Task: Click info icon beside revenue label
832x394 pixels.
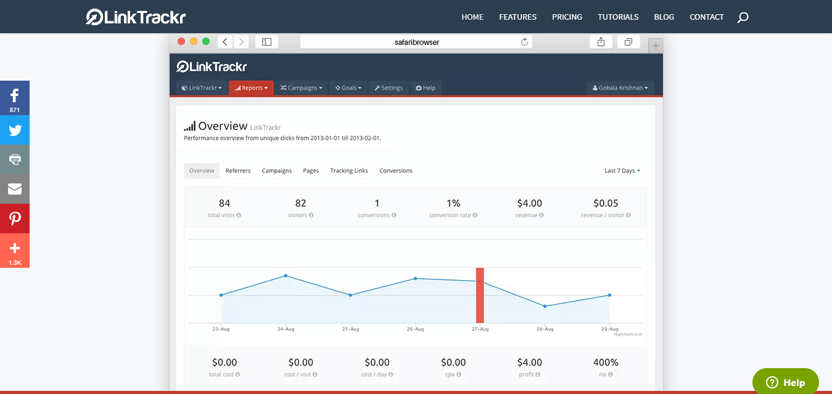Action: (541, 215)
